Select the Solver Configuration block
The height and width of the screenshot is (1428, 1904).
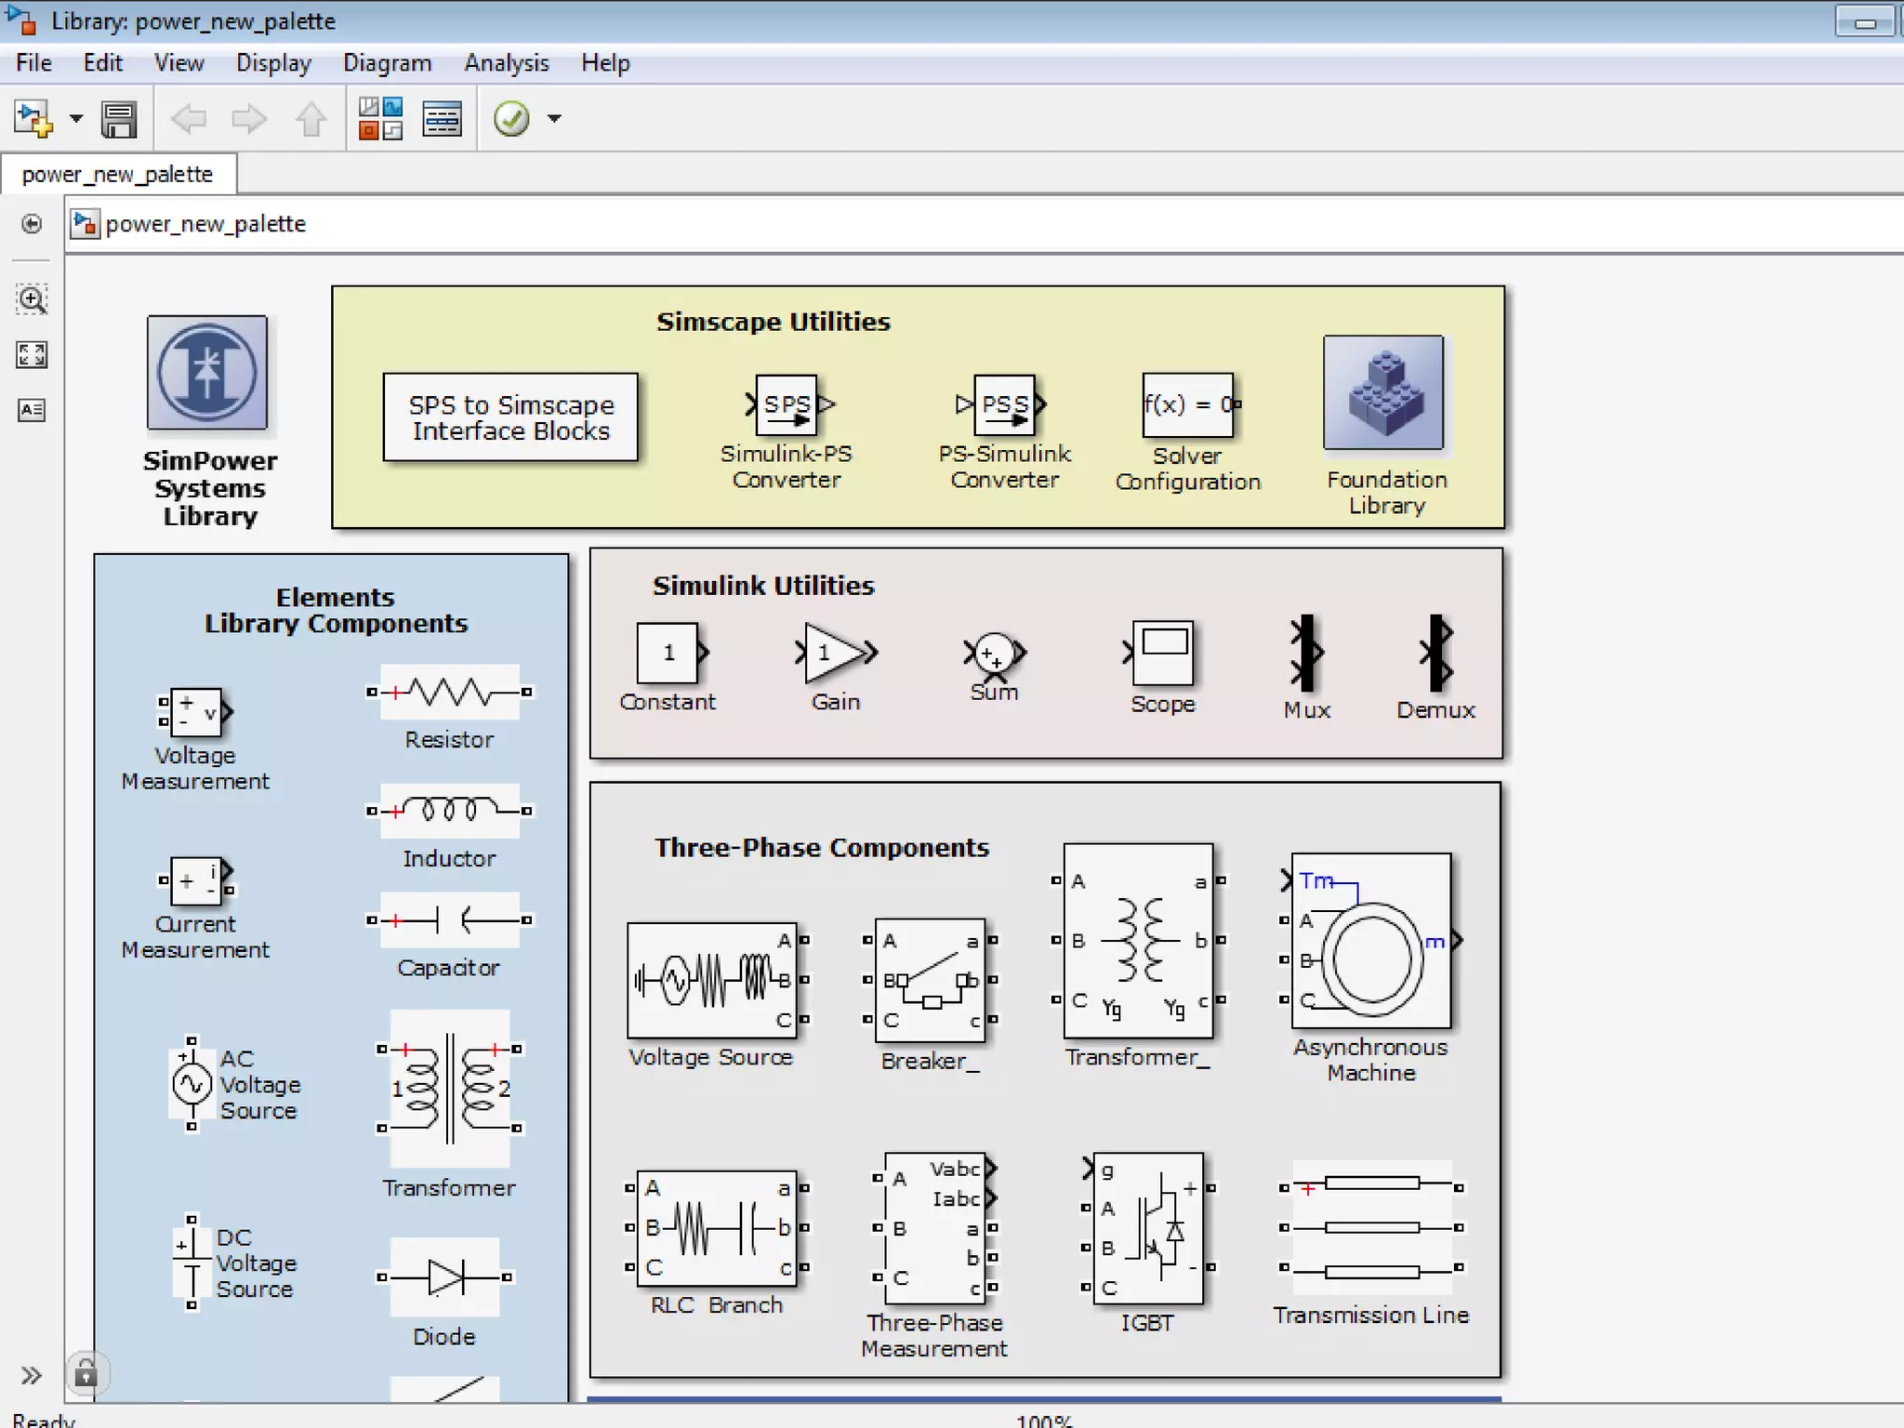click(x=1188, y=405)
